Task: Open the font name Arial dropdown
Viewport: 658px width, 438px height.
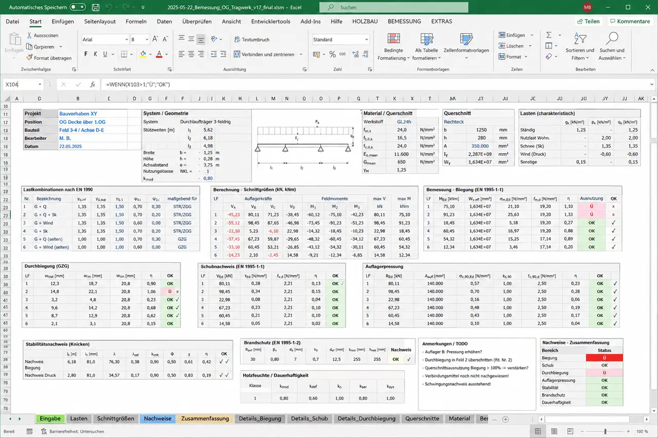Action: [x=126, y=40]
